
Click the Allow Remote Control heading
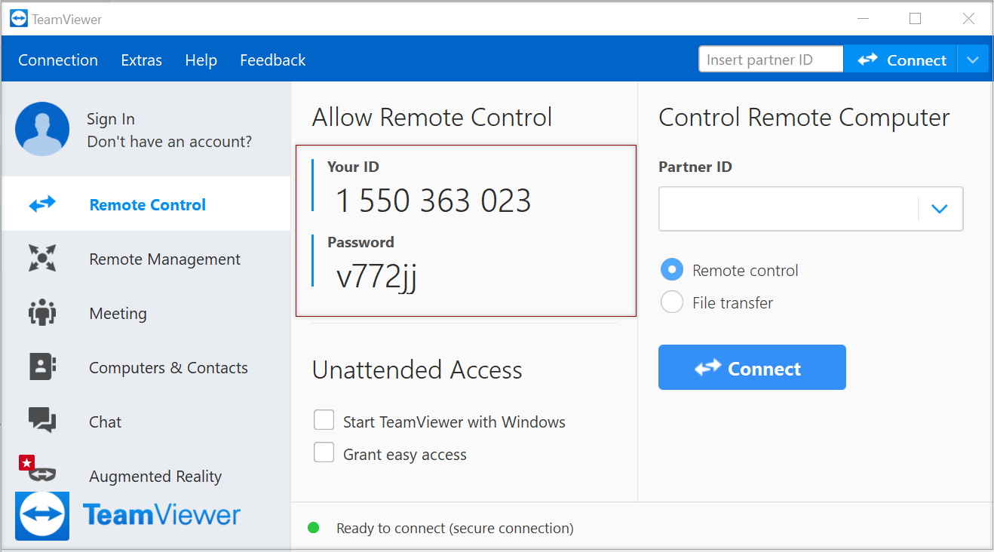coord(432,117)
